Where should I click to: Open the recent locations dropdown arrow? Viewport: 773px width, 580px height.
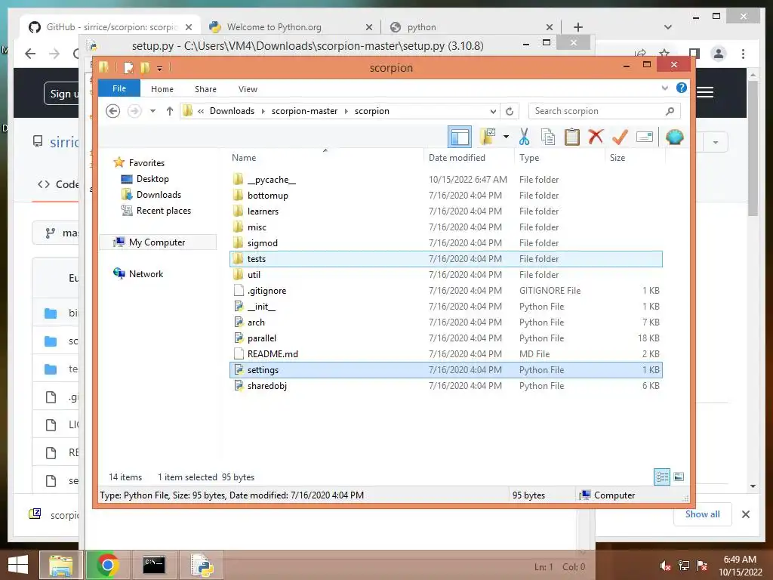tap(152, 111)
